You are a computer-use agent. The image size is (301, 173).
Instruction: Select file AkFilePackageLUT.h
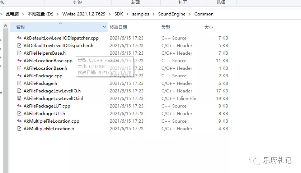(x=44, y=114)
